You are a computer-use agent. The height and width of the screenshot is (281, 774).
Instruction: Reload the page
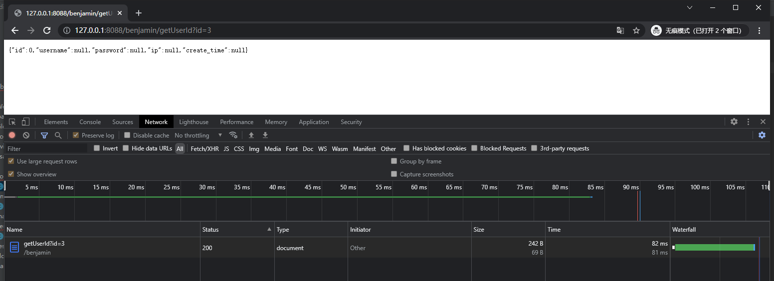coord(47,30)
